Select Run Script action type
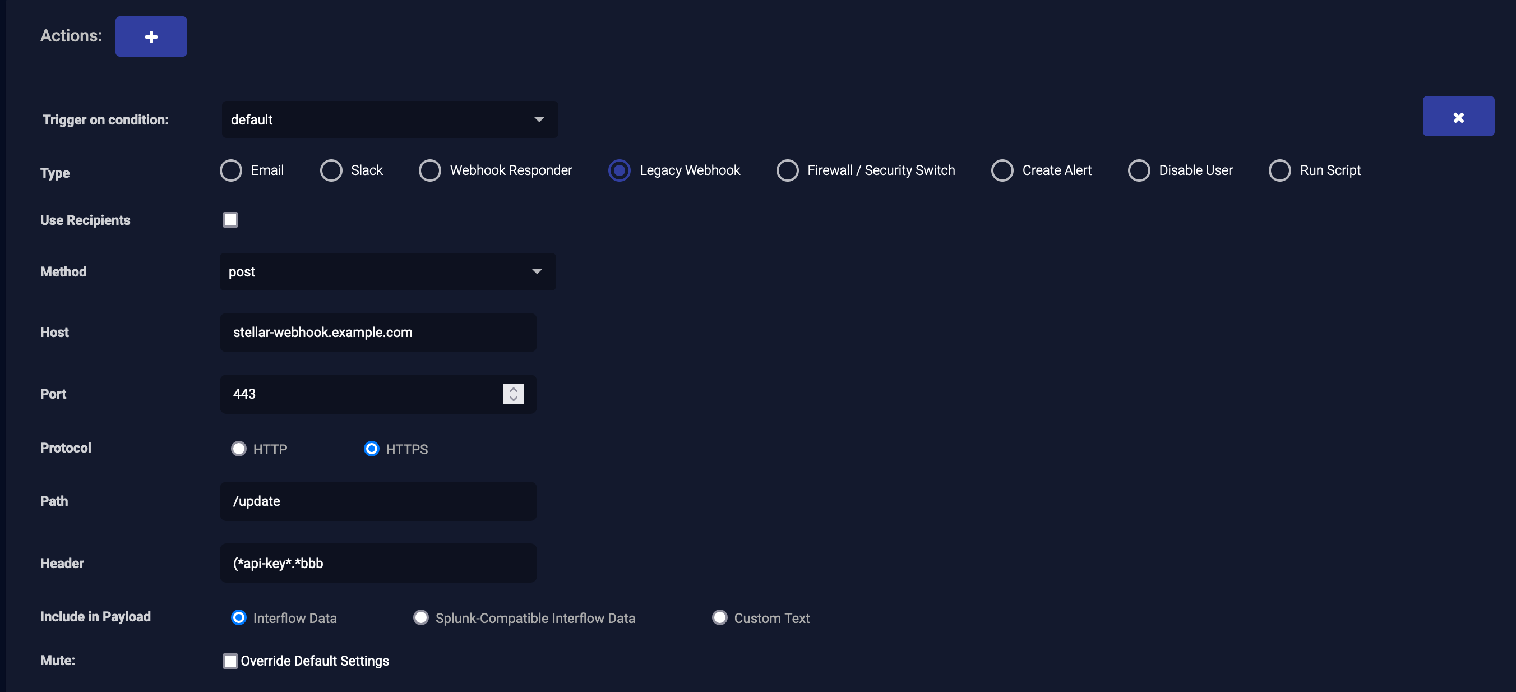 (x=1279, y=170)
